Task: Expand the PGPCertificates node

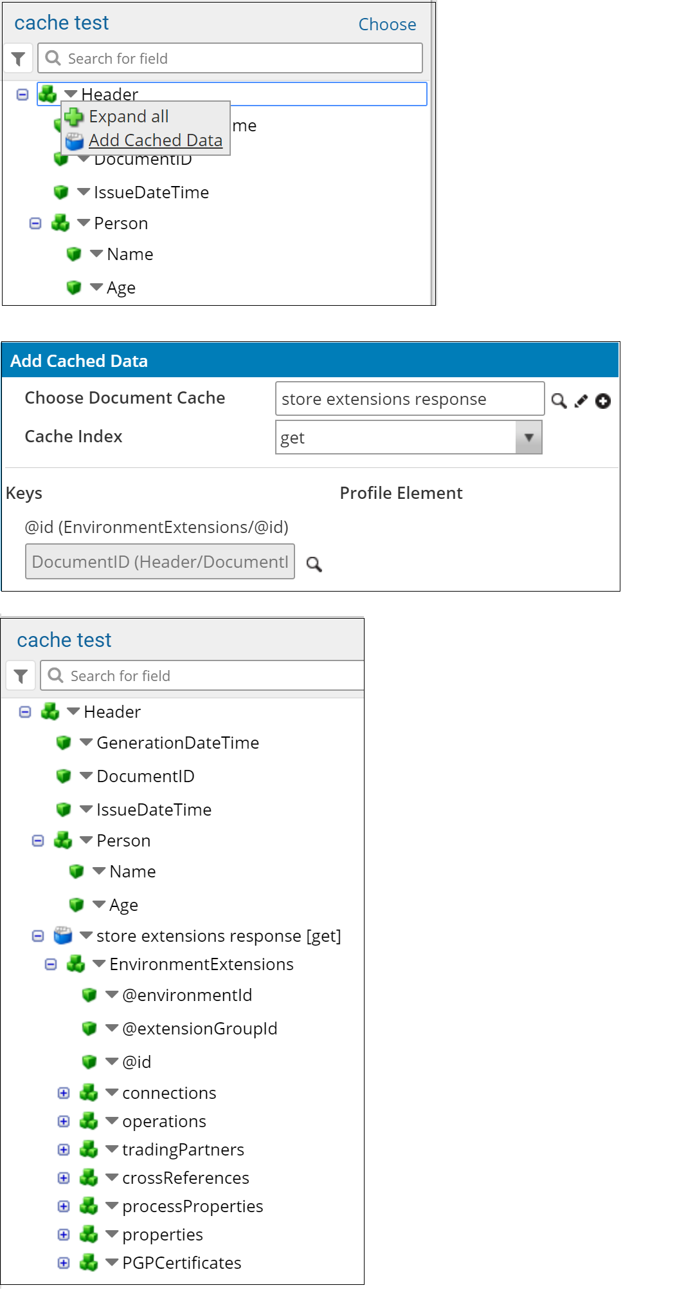Action: click(64, 1262)
